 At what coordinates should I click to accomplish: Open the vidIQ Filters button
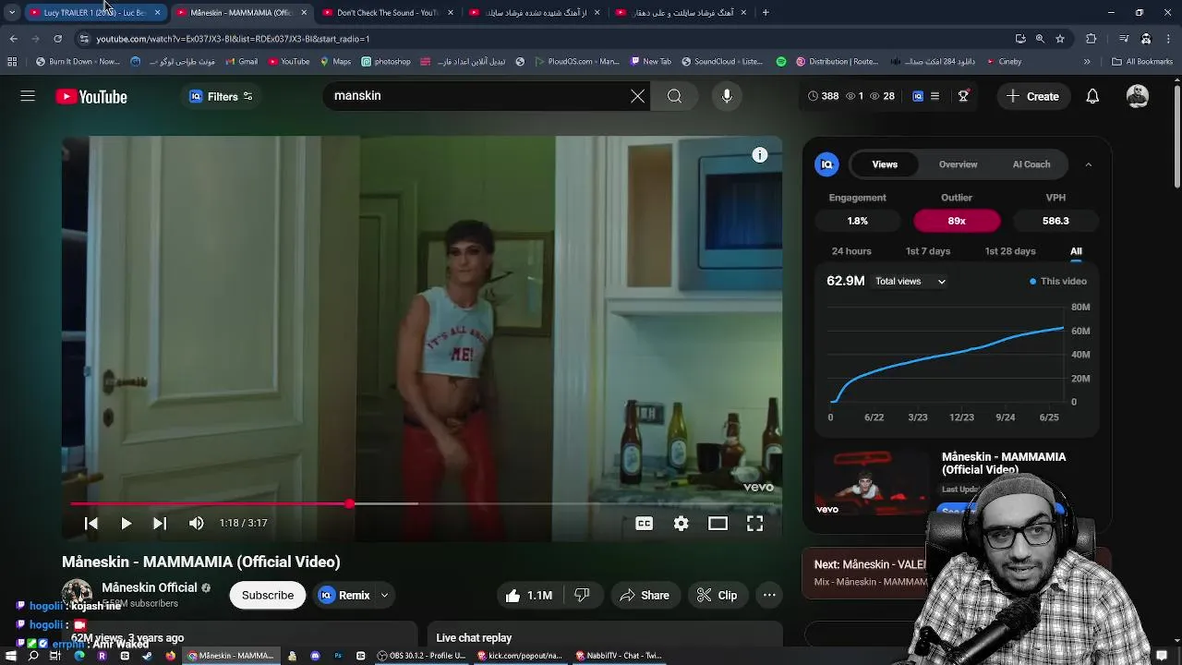pos(221,96)
